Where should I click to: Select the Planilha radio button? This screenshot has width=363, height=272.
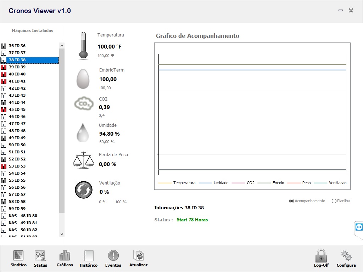tap(334, 201)
